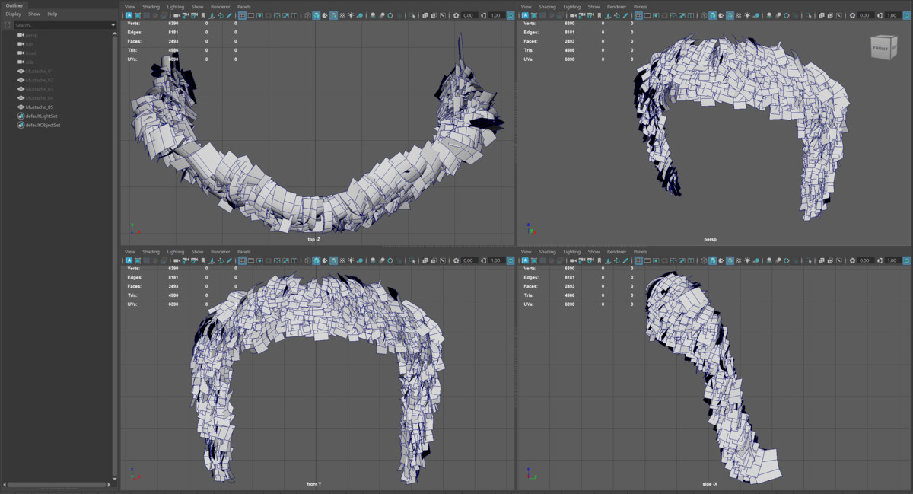913x494 pixels.
Task: Click the Bookmarks icon in the top -Z panel toolbar
Action: [203, 15]
